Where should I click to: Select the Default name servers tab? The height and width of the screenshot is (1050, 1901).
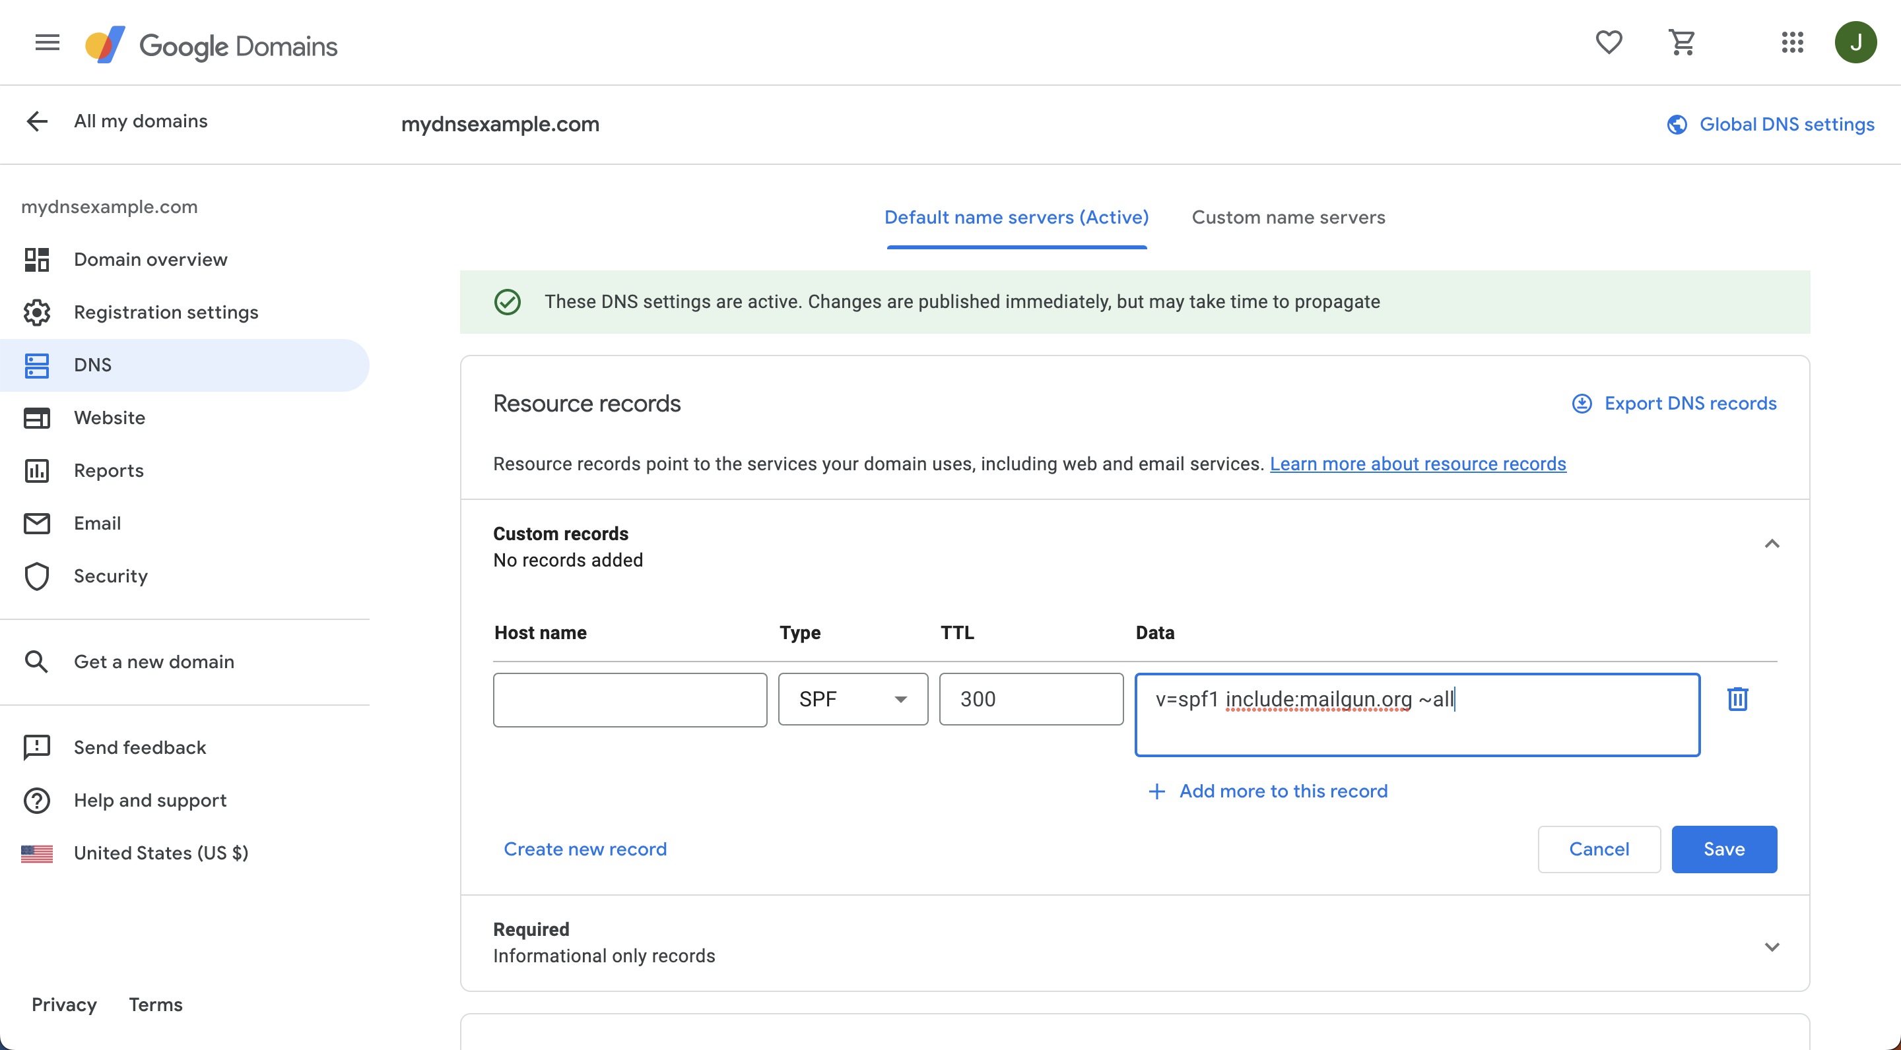1017,217
